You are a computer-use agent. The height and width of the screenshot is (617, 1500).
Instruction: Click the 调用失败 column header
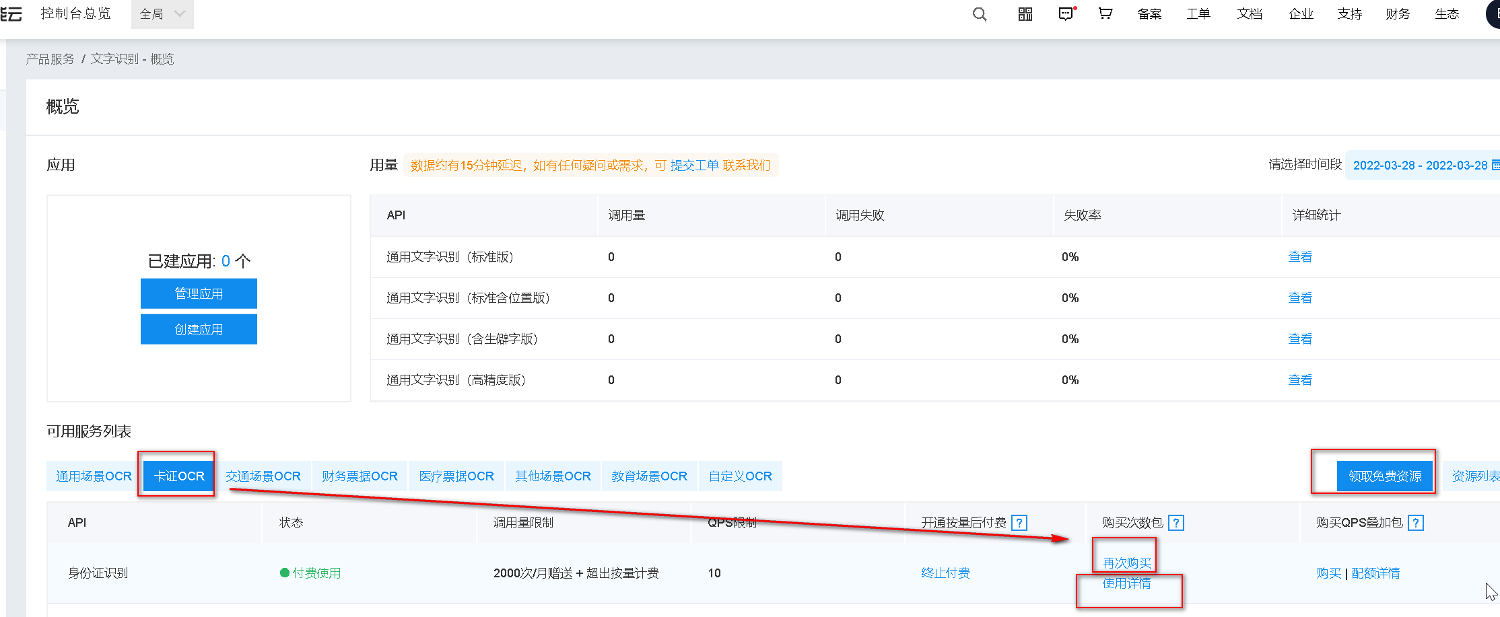(x=860, y=215)
